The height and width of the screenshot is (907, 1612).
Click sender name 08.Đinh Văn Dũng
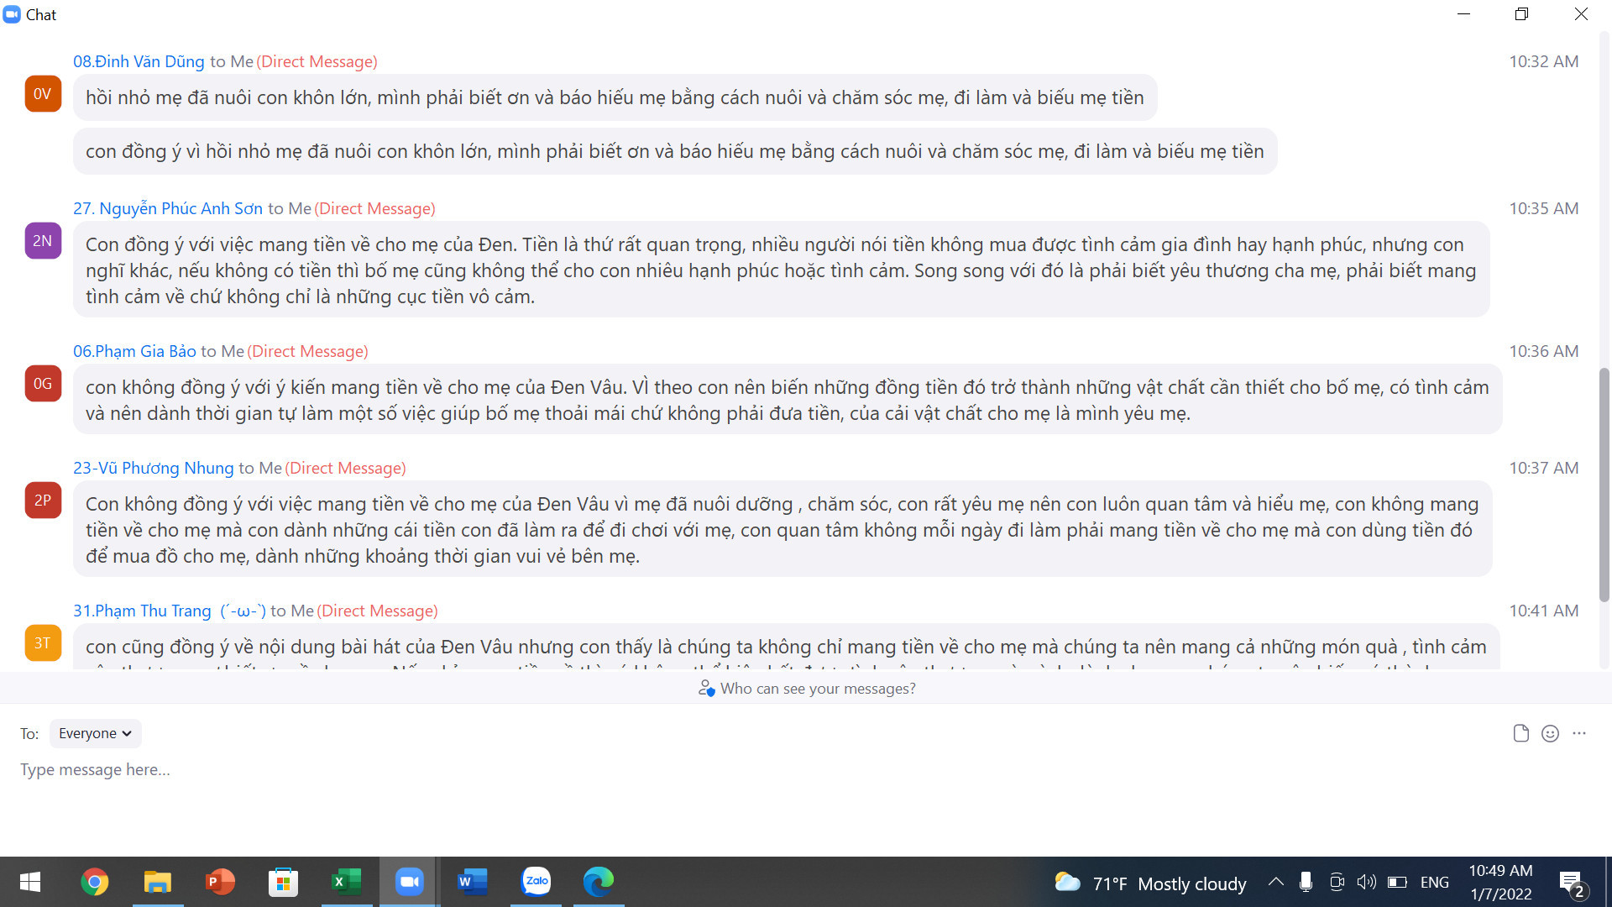coord(139,61)
